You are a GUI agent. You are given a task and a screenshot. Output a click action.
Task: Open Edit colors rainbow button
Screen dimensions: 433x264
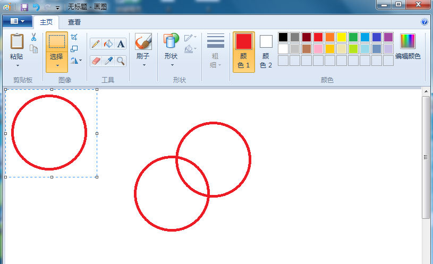pyautogui.click(x=408, y=41)
